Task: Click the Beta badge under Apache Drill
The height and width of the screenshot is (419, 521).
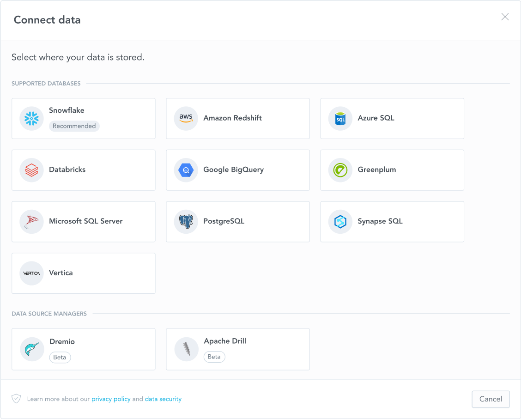Action: pyautogui.click(x=214, y=357)
